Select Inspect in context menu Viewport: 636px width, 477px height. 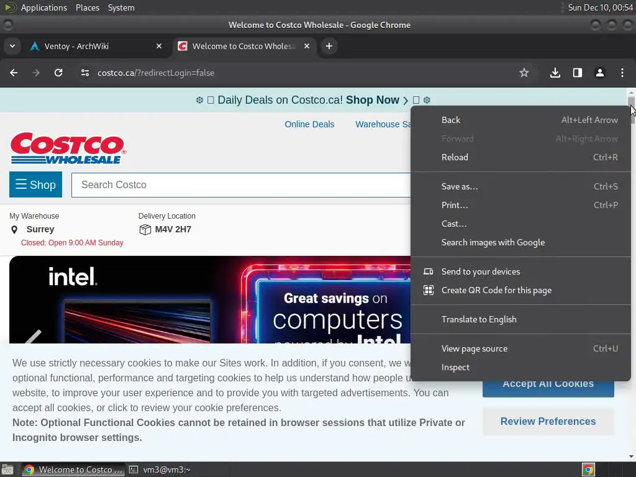point(521,368)
